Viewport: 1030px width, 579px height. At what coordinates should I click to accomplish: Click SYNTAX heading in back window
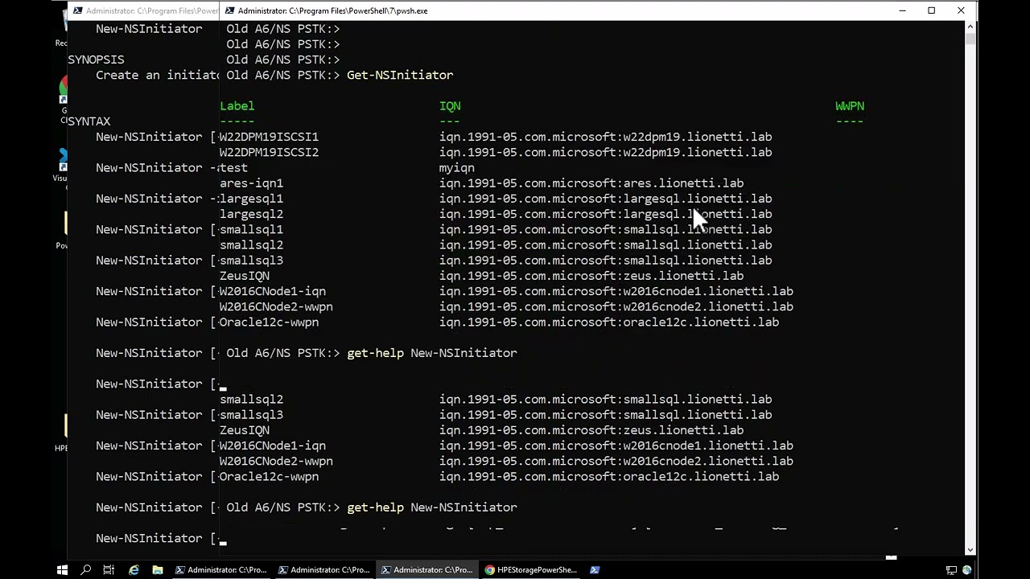(x=89, y=121)
